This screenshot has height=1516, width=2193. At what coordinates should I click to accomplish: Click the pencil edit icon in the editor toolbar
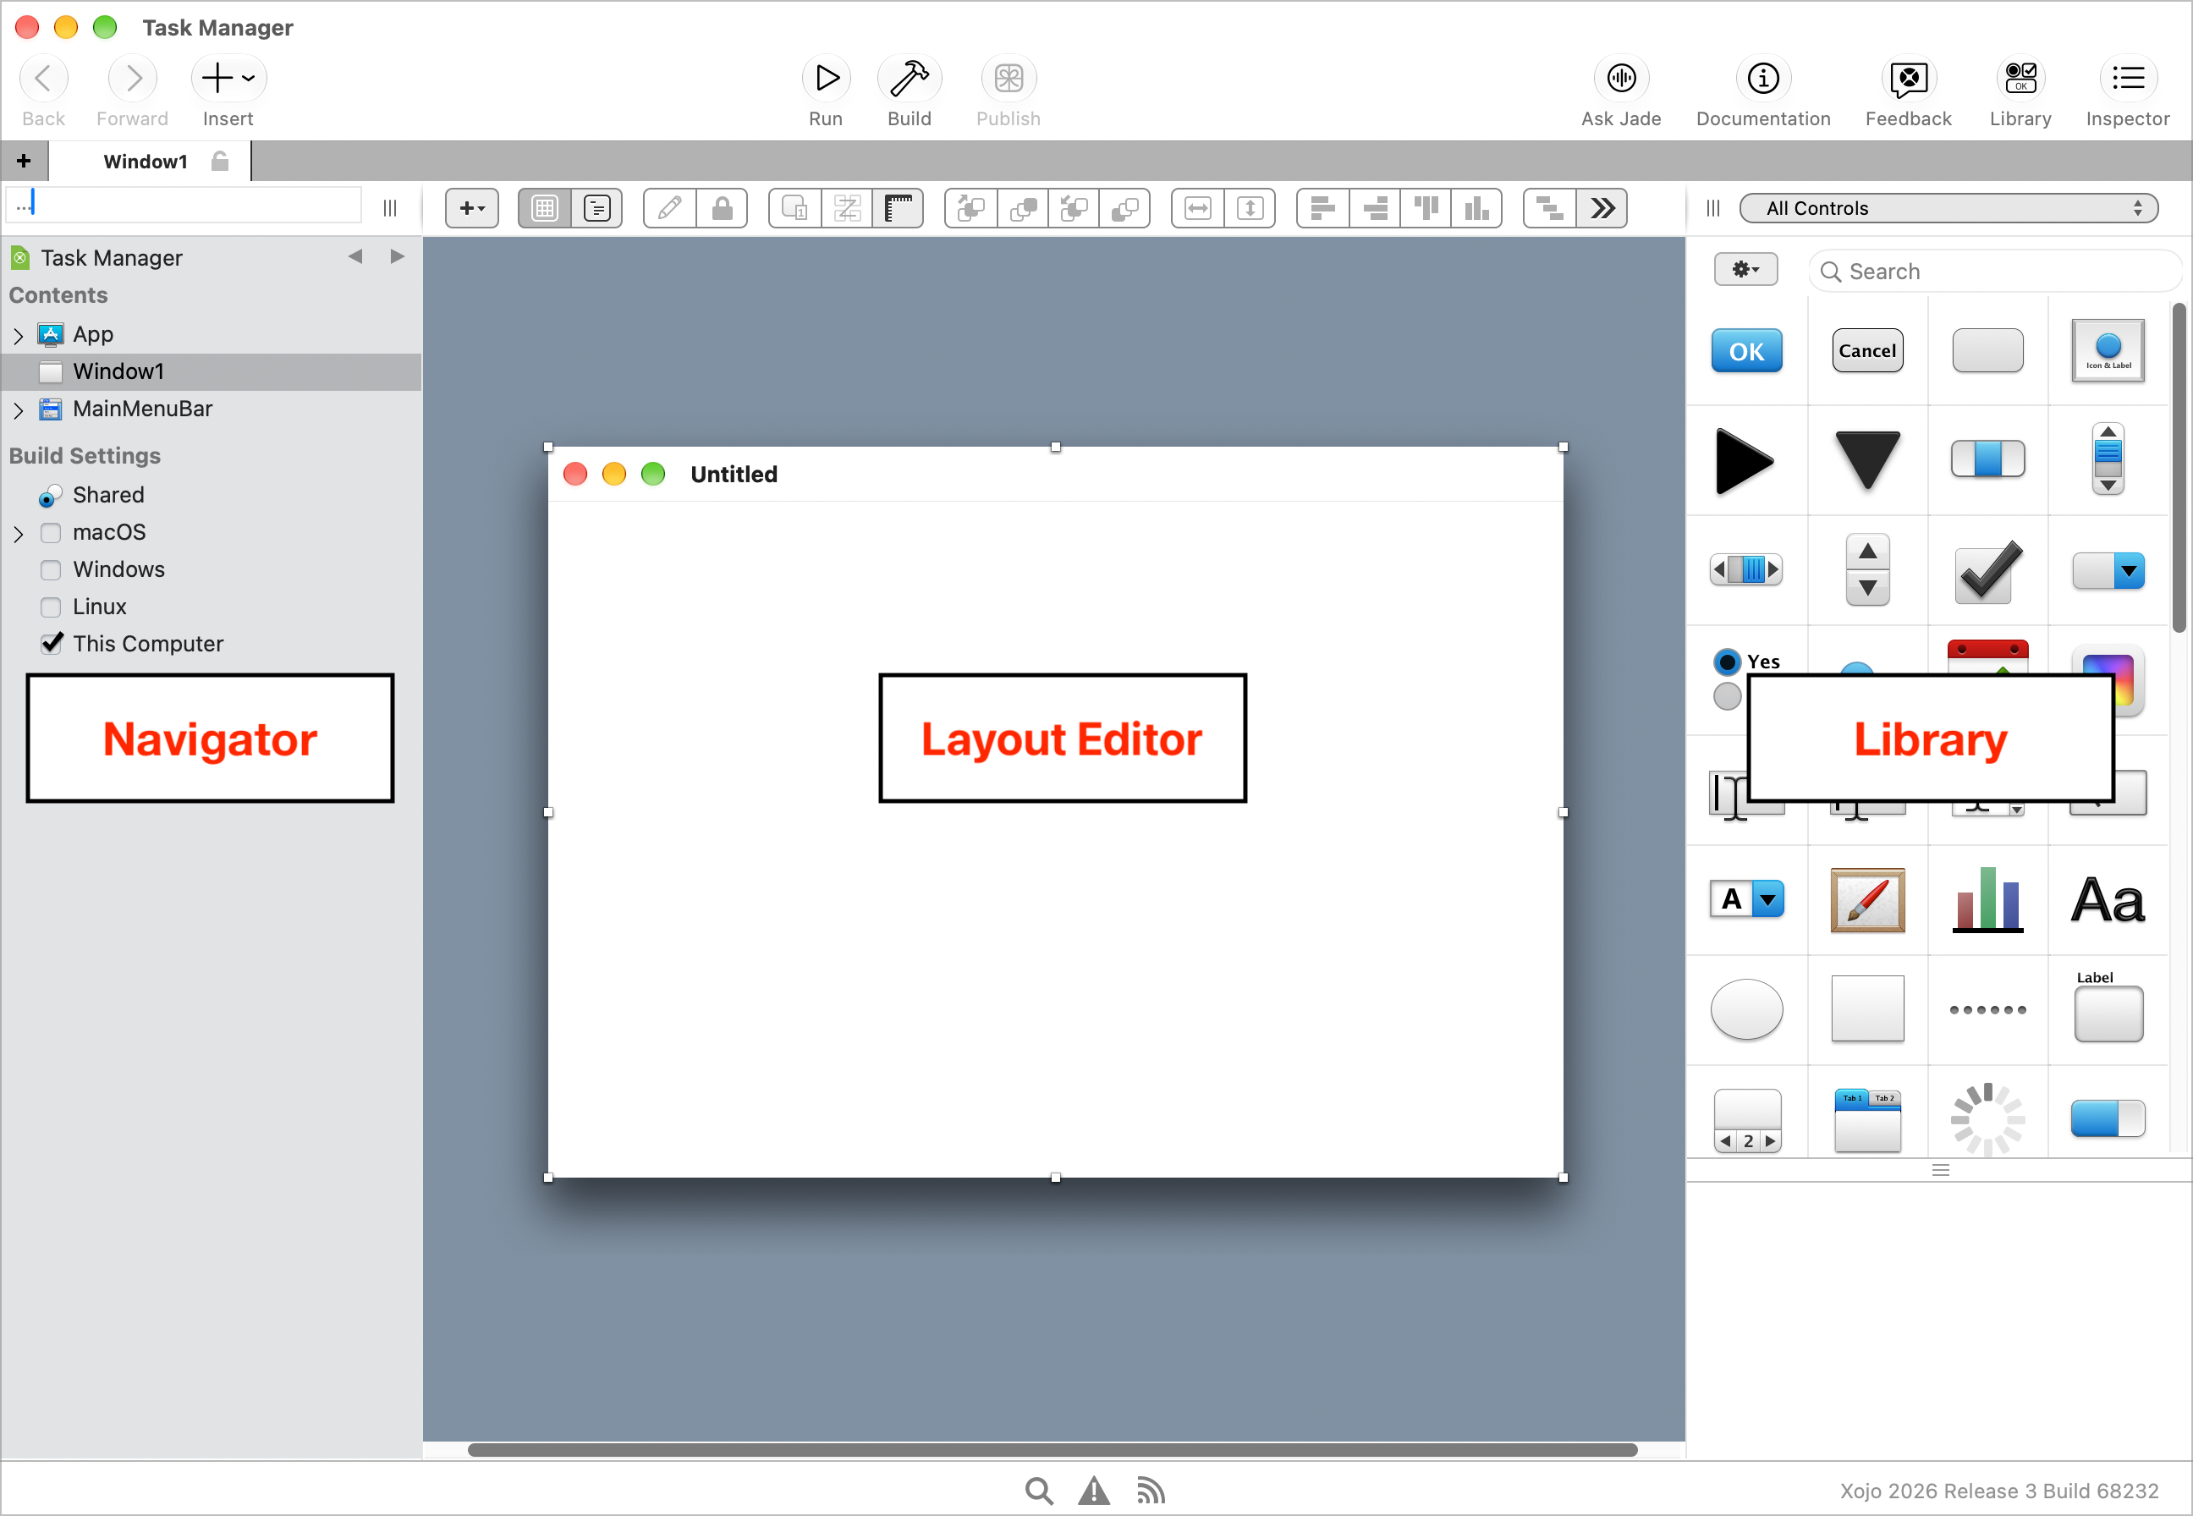tap(669, 208)
